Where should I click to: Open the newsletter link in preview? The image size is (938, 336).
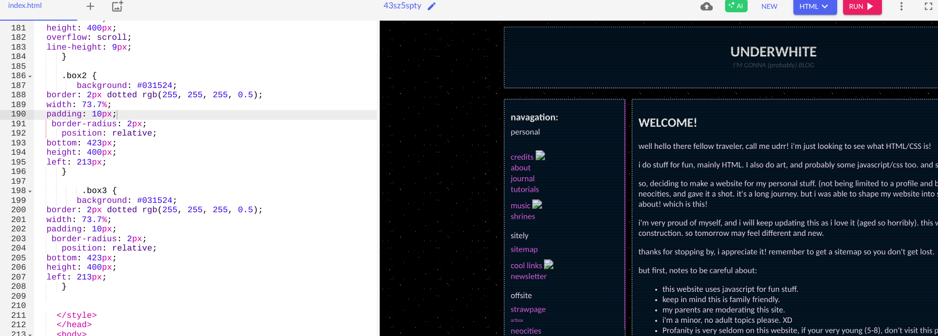528,277
